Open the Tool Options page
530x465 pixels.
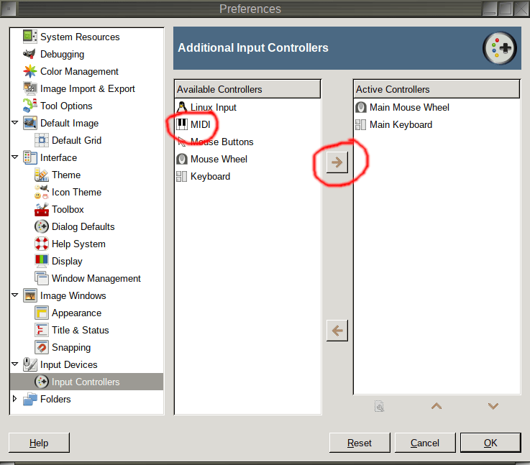pos(87,106)
